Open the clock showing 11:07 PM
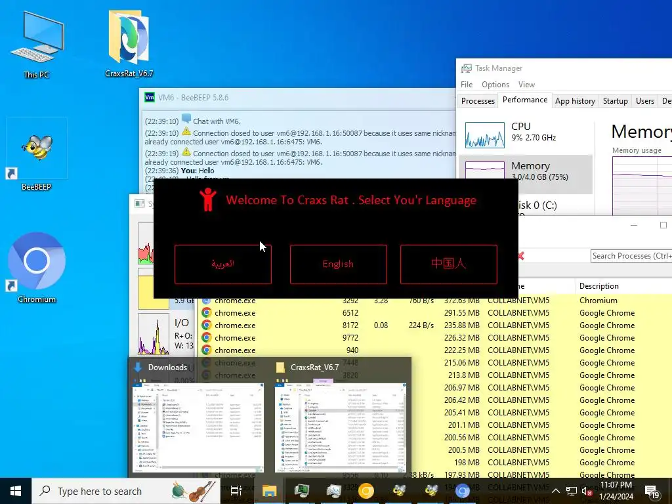This screenshot has height=504, width=672. point(616,491)
